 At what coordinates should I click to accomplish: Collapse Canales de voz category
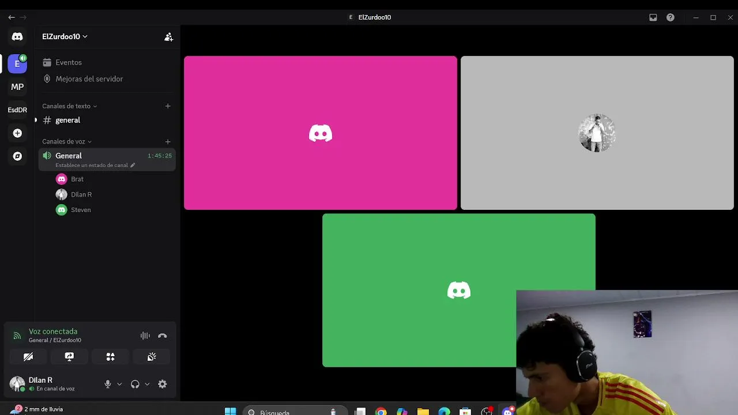(x=67, y=142)
